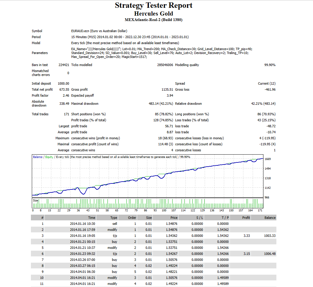This screenshot has height=287, width=313.
Task: Click the Period value starting '15 Minutes (M15)'
Action: pyautogui.click(x=130, y=37)
